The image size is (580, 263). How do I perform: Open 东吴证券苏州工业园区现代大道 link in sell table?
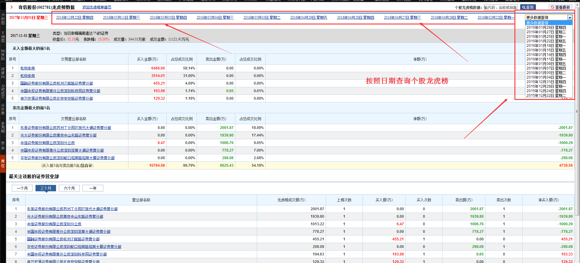66,128
